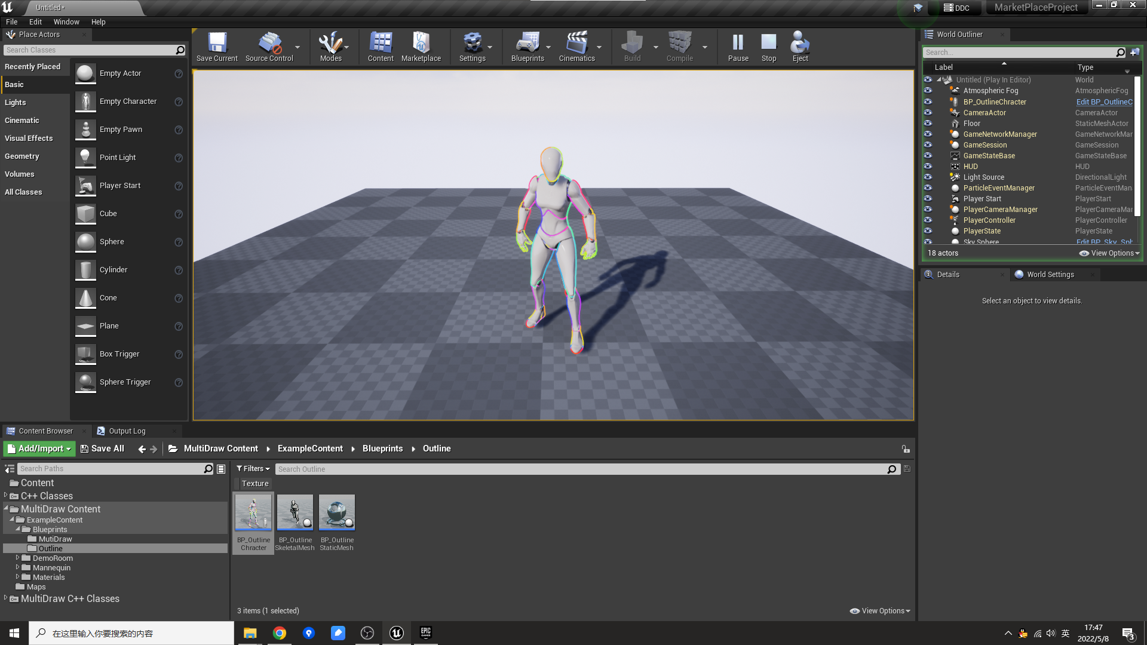Screen dimensions: 1147x645
Task: Open the Content browser toolbar icon
Action: click(381, 46)
